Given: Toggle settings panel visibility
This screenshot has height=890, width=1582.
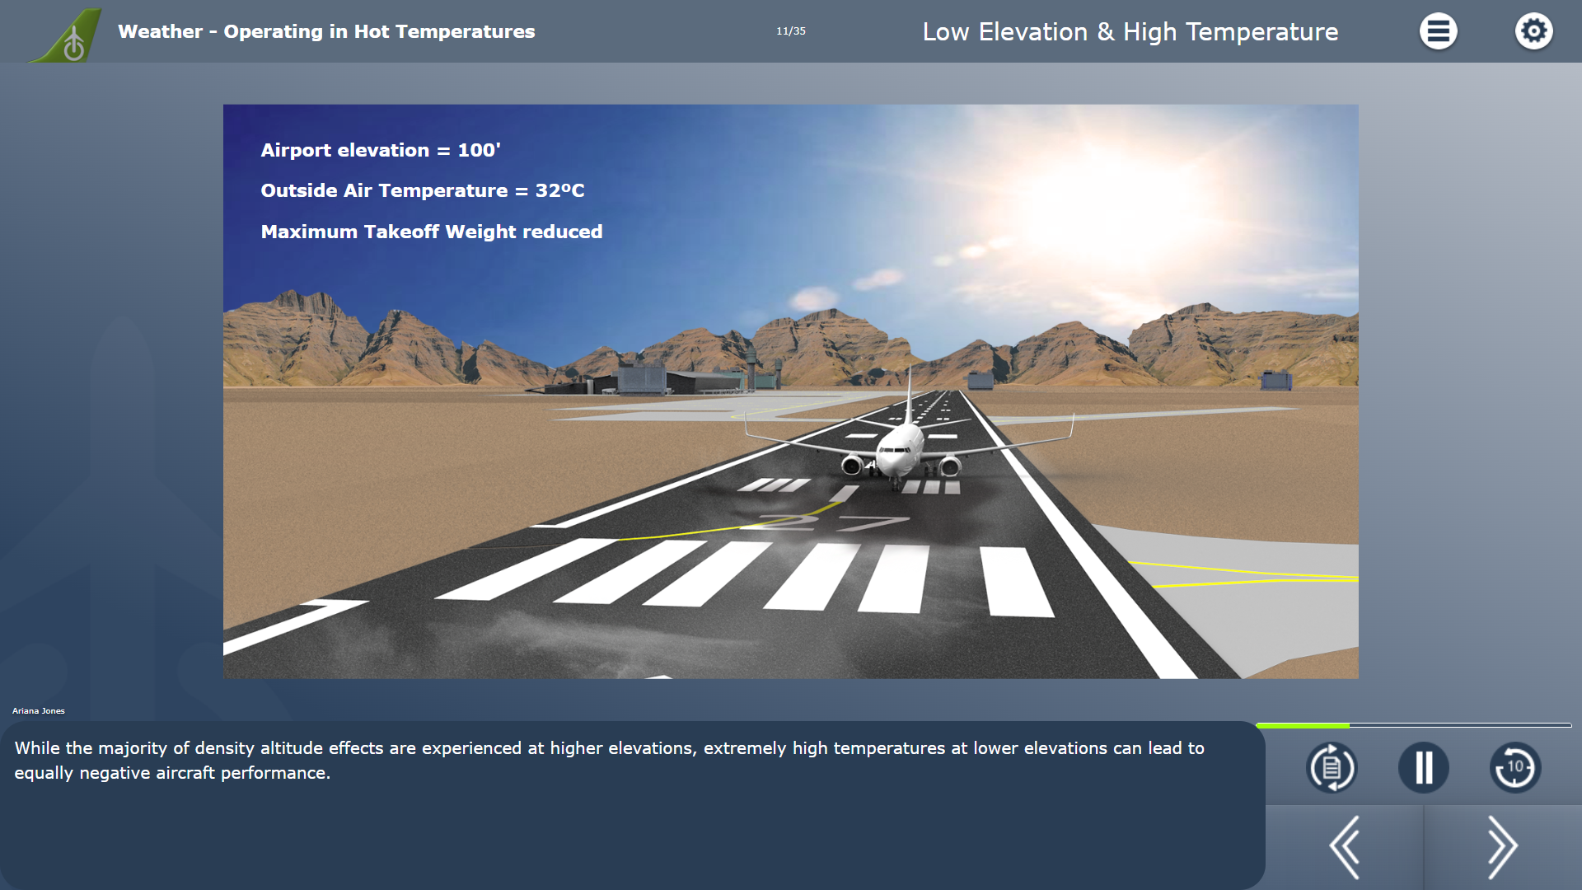Looking at the screenshot, I should click(1533, 30).
